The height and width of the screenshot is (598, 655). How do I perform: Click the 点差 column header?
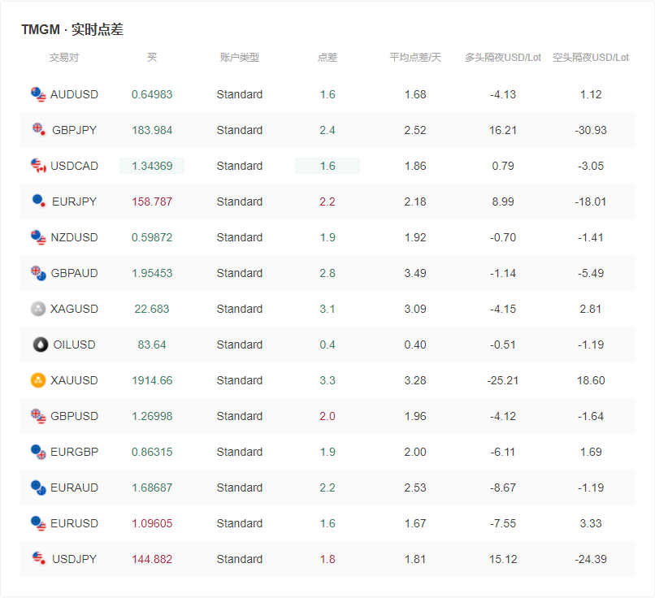pyautogui.click(x=327, y=58)
